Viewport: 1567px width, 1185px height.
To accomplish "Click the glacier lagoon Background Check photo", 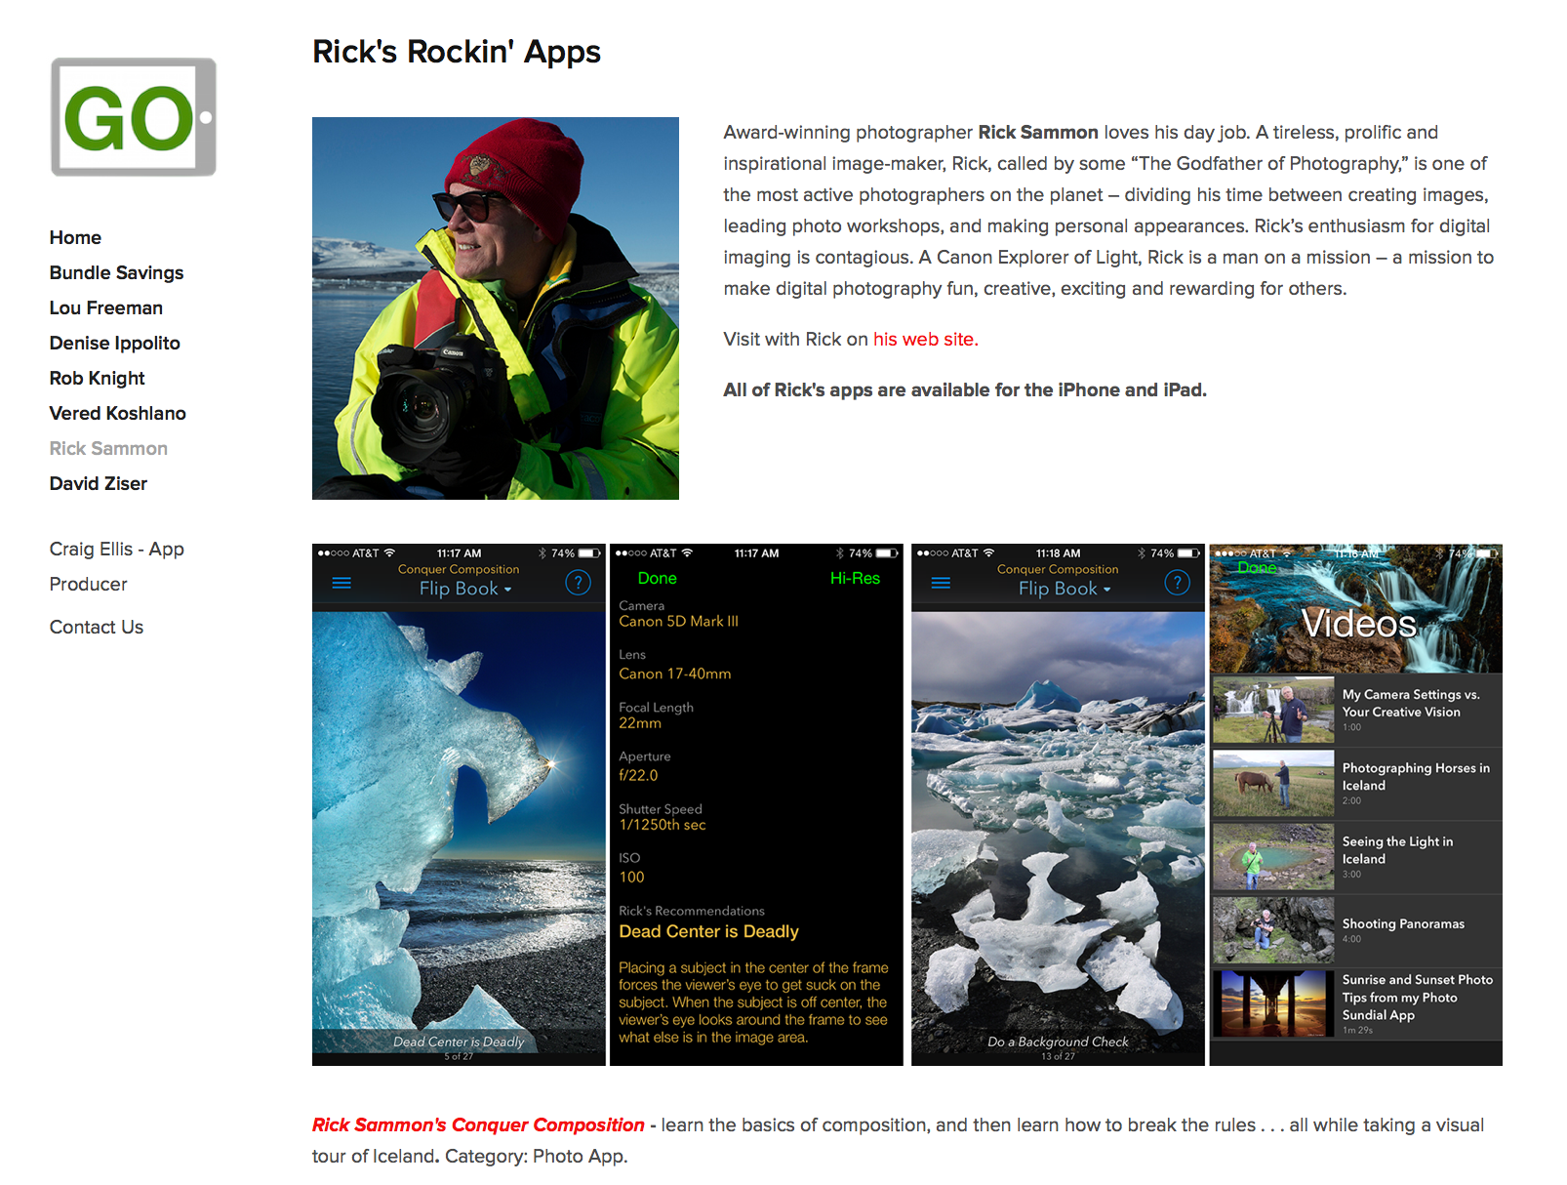I will pos(1058,833).
